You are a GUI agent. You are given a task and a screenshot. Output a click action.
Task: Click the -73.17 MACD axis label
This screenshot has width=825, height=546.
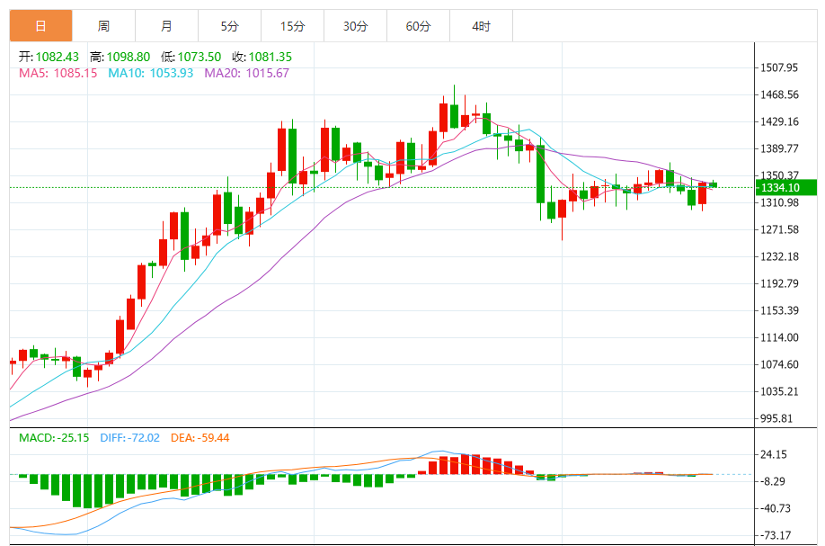pos(778,535)
